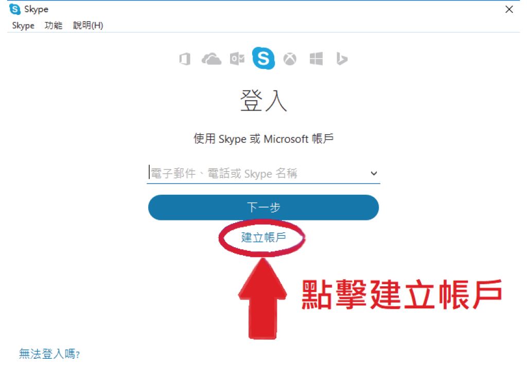Click the 登入 heading text
This screenshot has width=527, height=368.
(x=263, y=100)
